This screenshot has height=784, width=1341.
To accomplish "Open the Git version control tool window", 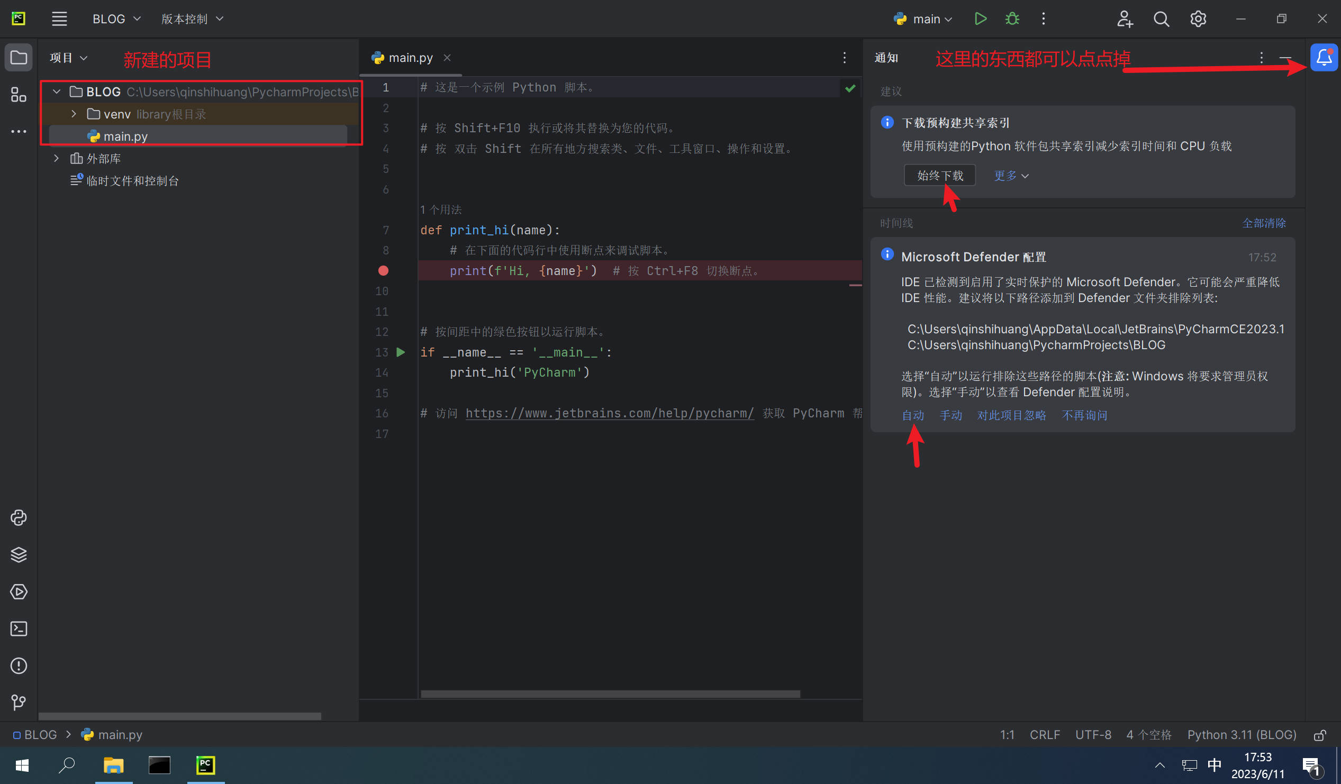I will 19,703.
